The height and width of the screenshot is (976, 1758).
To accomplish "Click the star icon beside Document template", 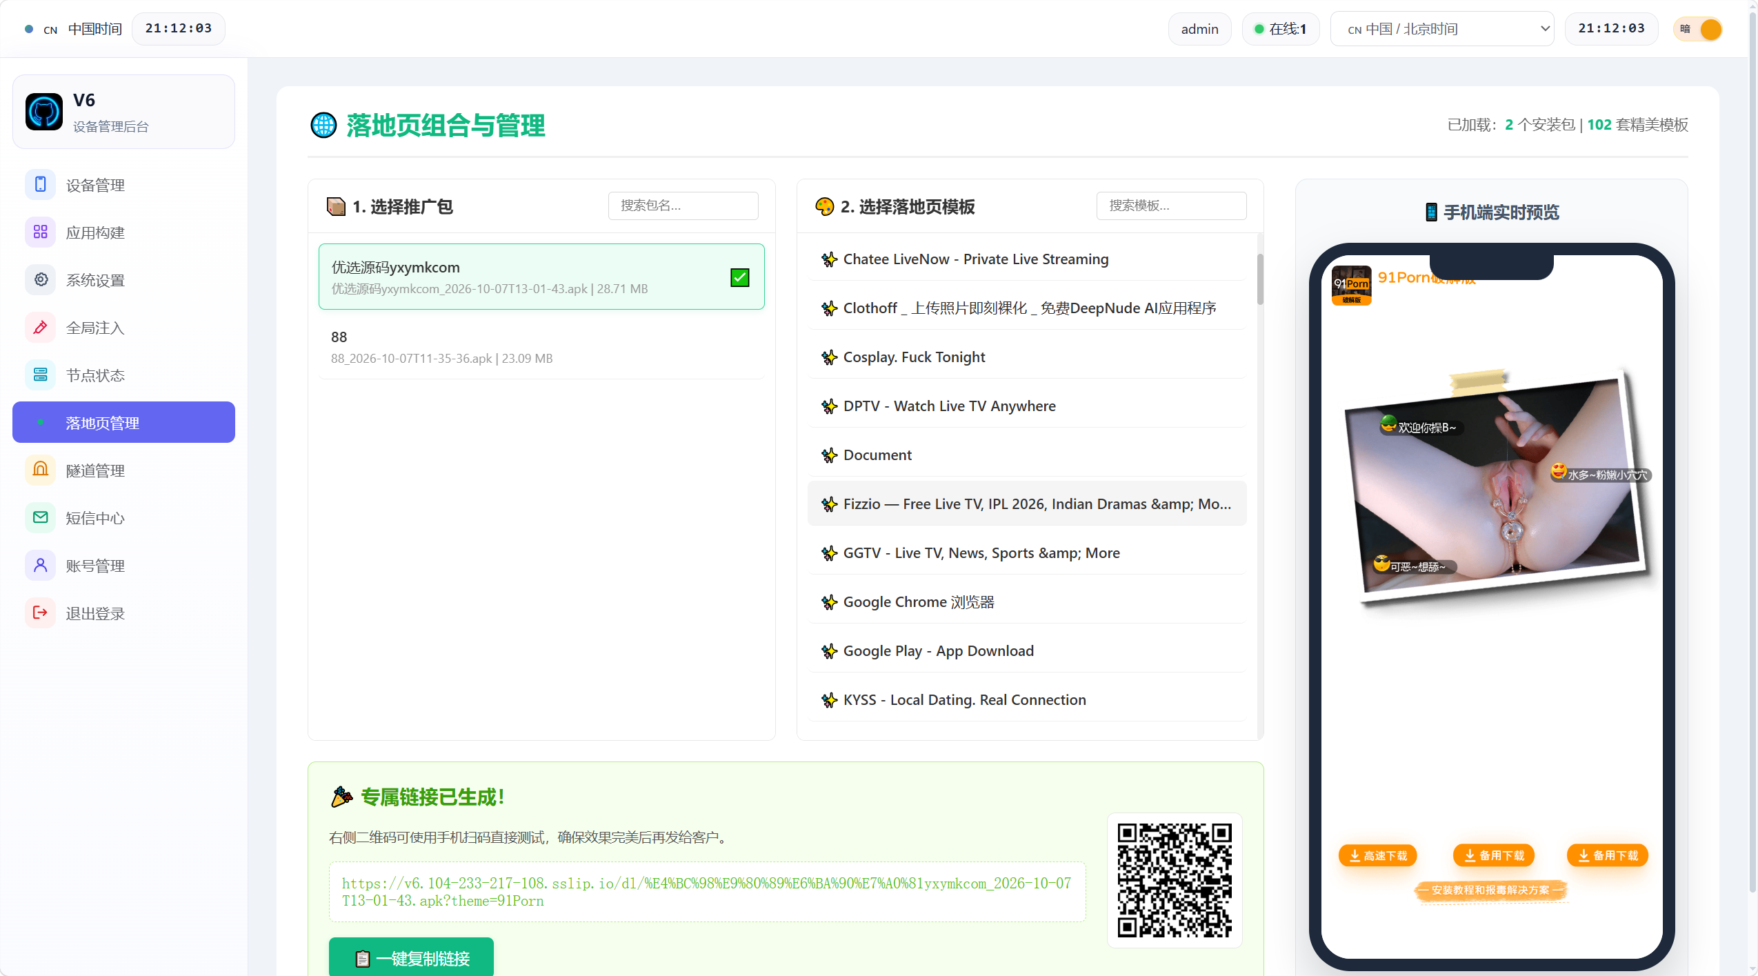I will pyautogui.click(x=829, y=455).
